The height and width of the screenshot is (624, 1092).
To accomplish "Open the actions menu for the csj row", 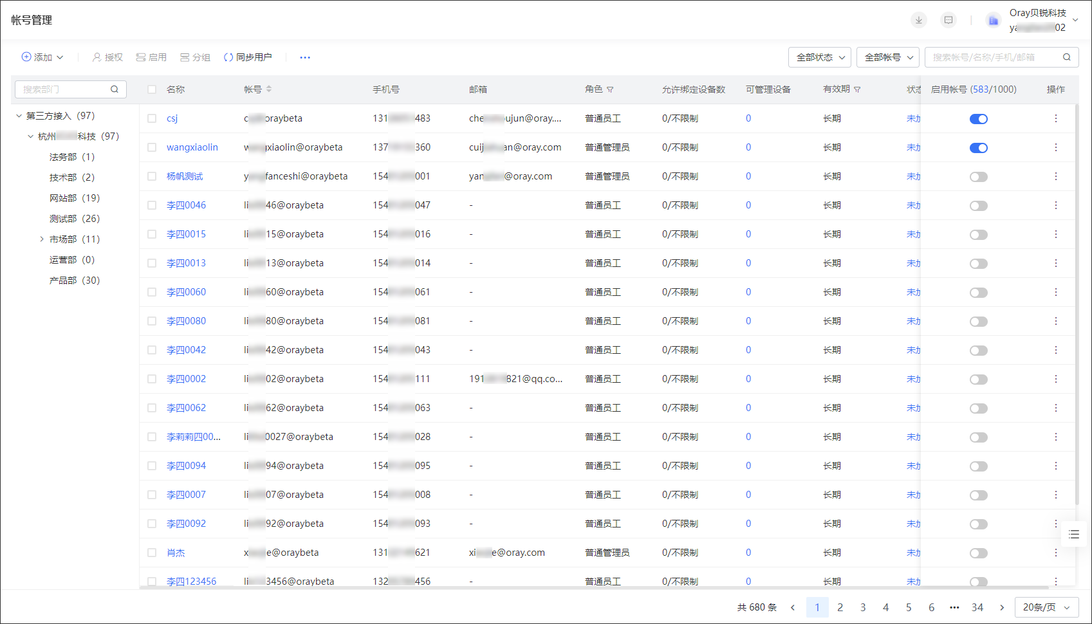I will [x=1055, y=118].
